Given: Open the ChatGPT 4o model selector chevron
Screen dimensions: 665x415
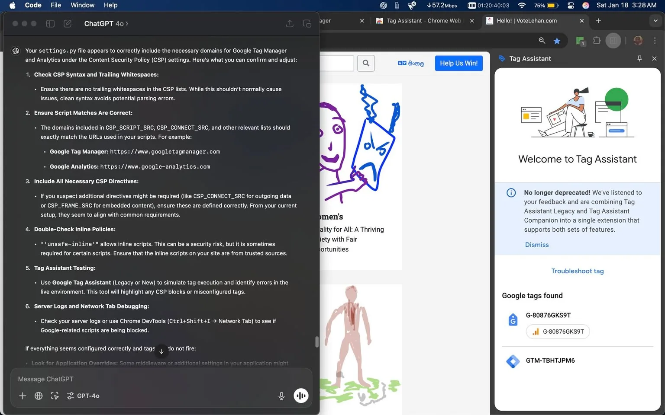Looking at the screenshot, I should (126, 23).
